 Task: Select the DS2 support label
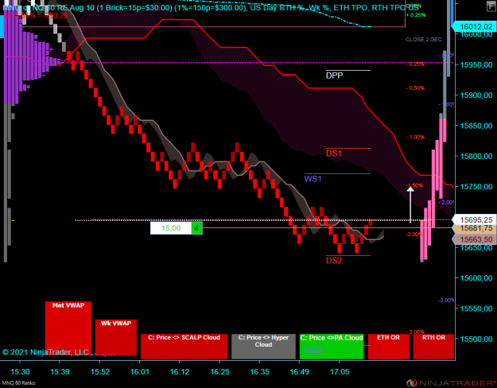[x=334, y=261]
